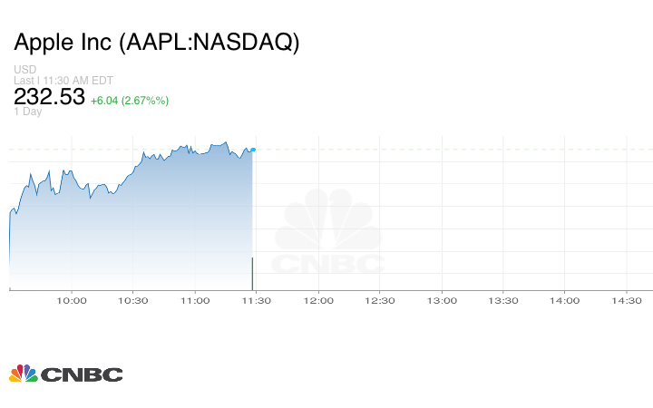Click the 11:30 time axis label
Viewport: 653px width, 408px height.
click(257, 301)
